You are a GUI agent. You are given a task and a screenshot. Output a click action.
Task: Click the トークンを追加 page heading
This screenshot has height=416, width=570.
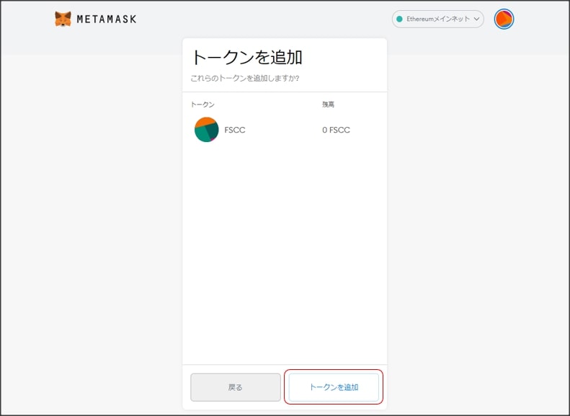point(246,58)
